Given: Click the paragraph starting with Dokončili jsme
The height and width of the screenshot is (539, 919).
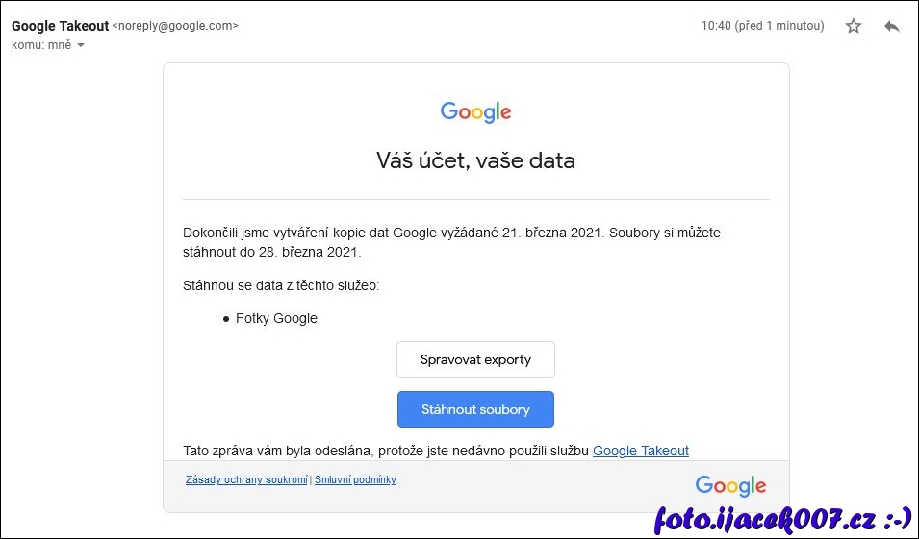Looking at the screenshot, I should pos(451,242).
